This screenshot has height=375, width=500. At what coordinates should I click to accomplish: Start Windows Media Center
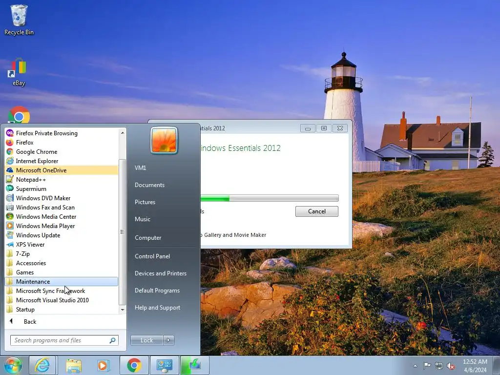click(x=62, y=216)
